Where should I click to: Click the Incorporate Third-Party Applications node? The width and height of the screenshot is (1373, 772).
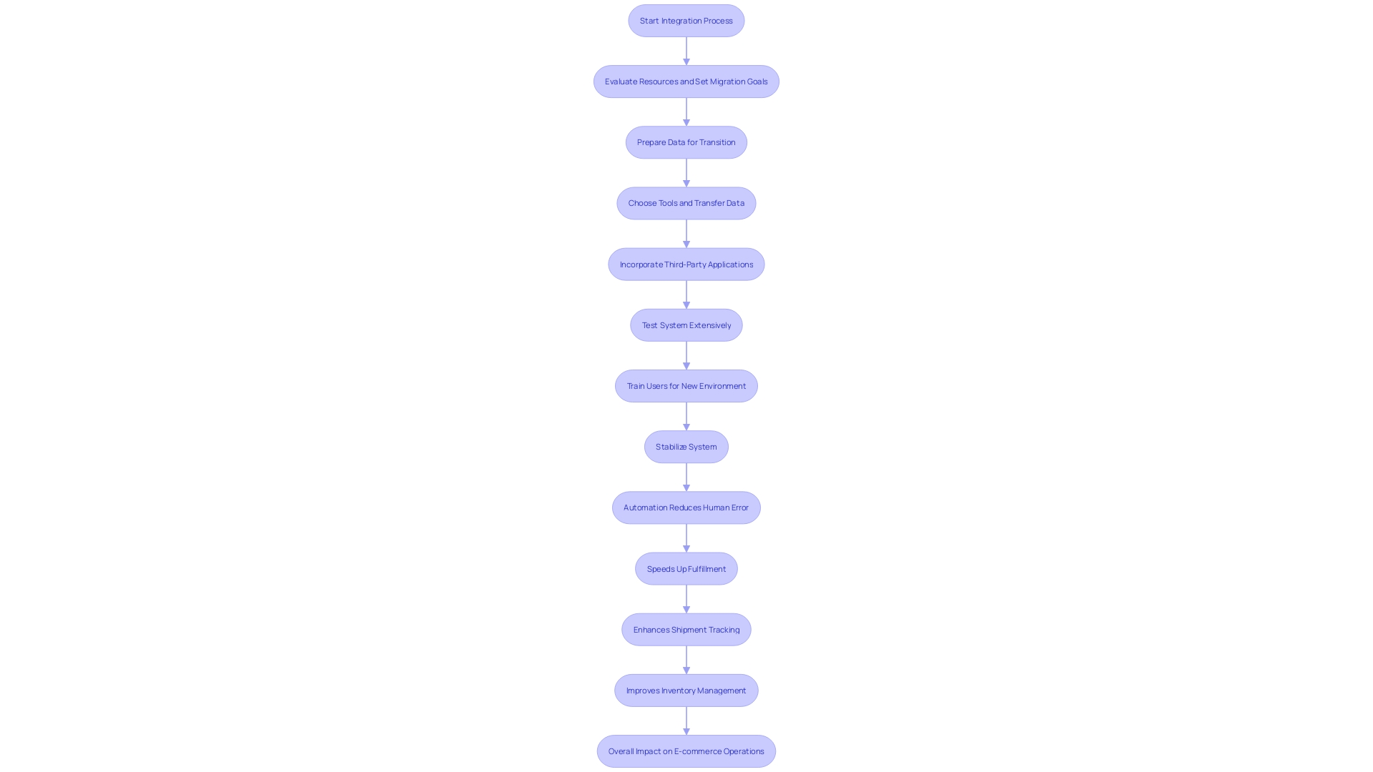click(x=686, y=263)
